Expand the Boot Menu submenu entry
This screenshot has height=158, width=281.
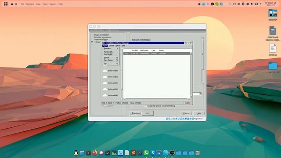pyautogui.click(x=111, y=49)
